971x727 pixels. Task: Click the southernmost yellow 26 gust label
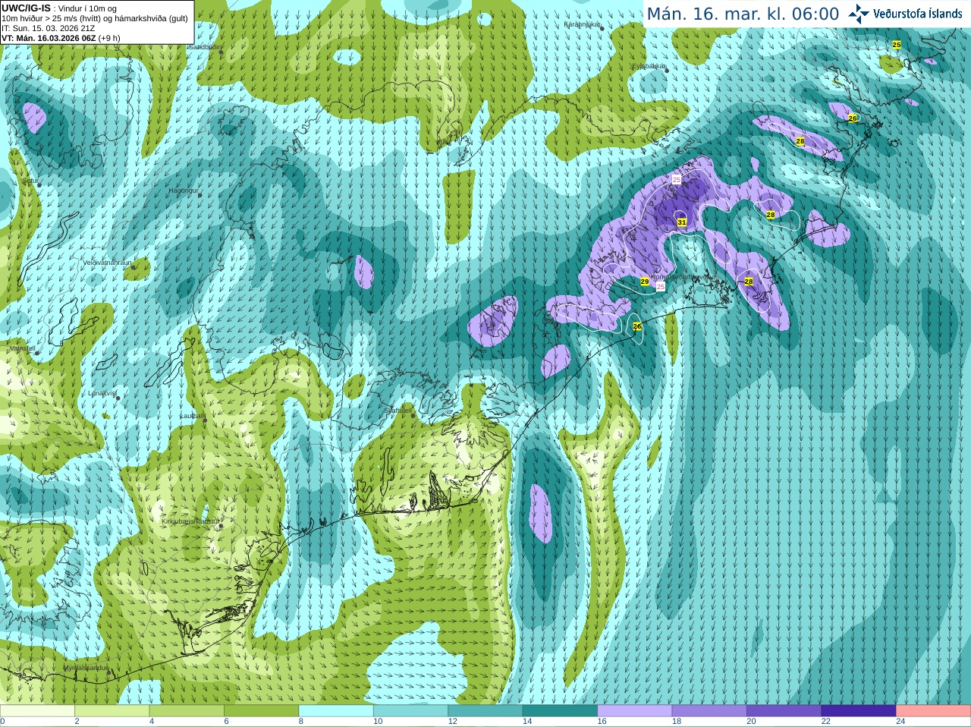637,326
